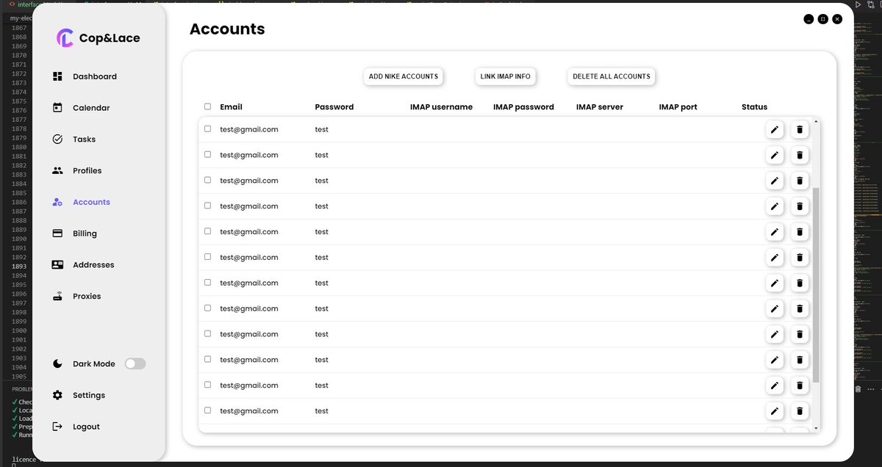This screenshot has height=467, width=882.
Task: Click the trash icon in the second account row
Action: pos(800,156)
